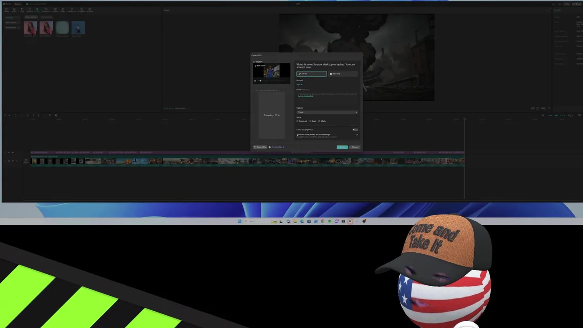Screen dimensions: 583x328
Task: Click the preview play button in dialog
Action: pos(255,81)
